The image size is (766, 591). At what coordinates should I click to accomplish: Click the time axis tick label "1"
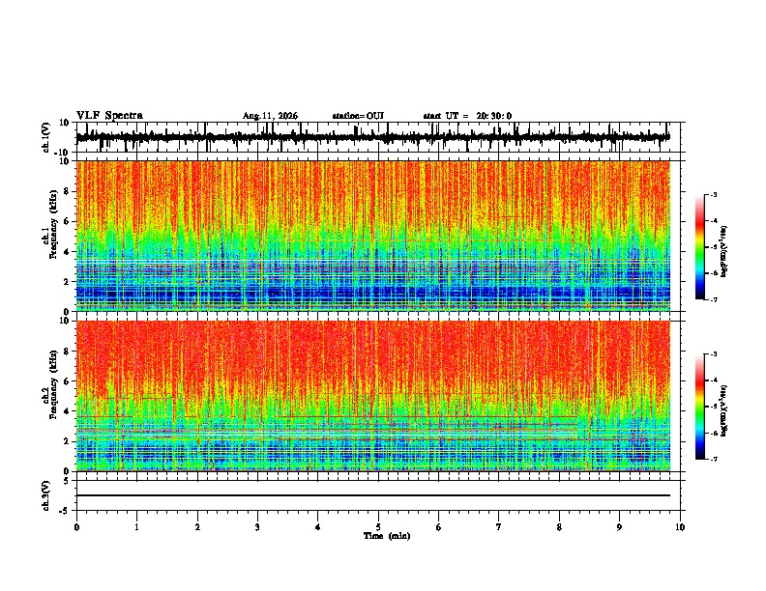coord(136,527)
